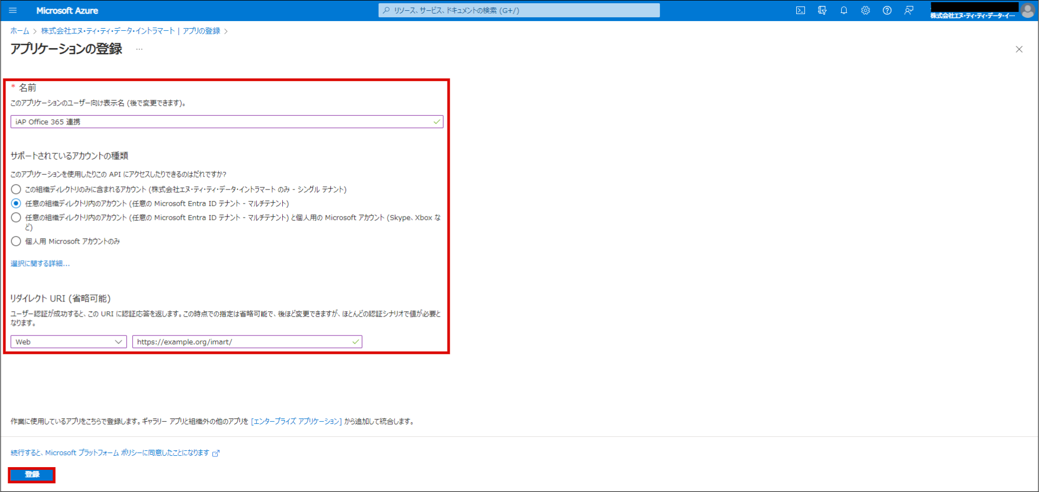This screenshot has width=1039, height=492.
Task: Go to ホーム breadcrumb
Action: [x=20, y=31]
